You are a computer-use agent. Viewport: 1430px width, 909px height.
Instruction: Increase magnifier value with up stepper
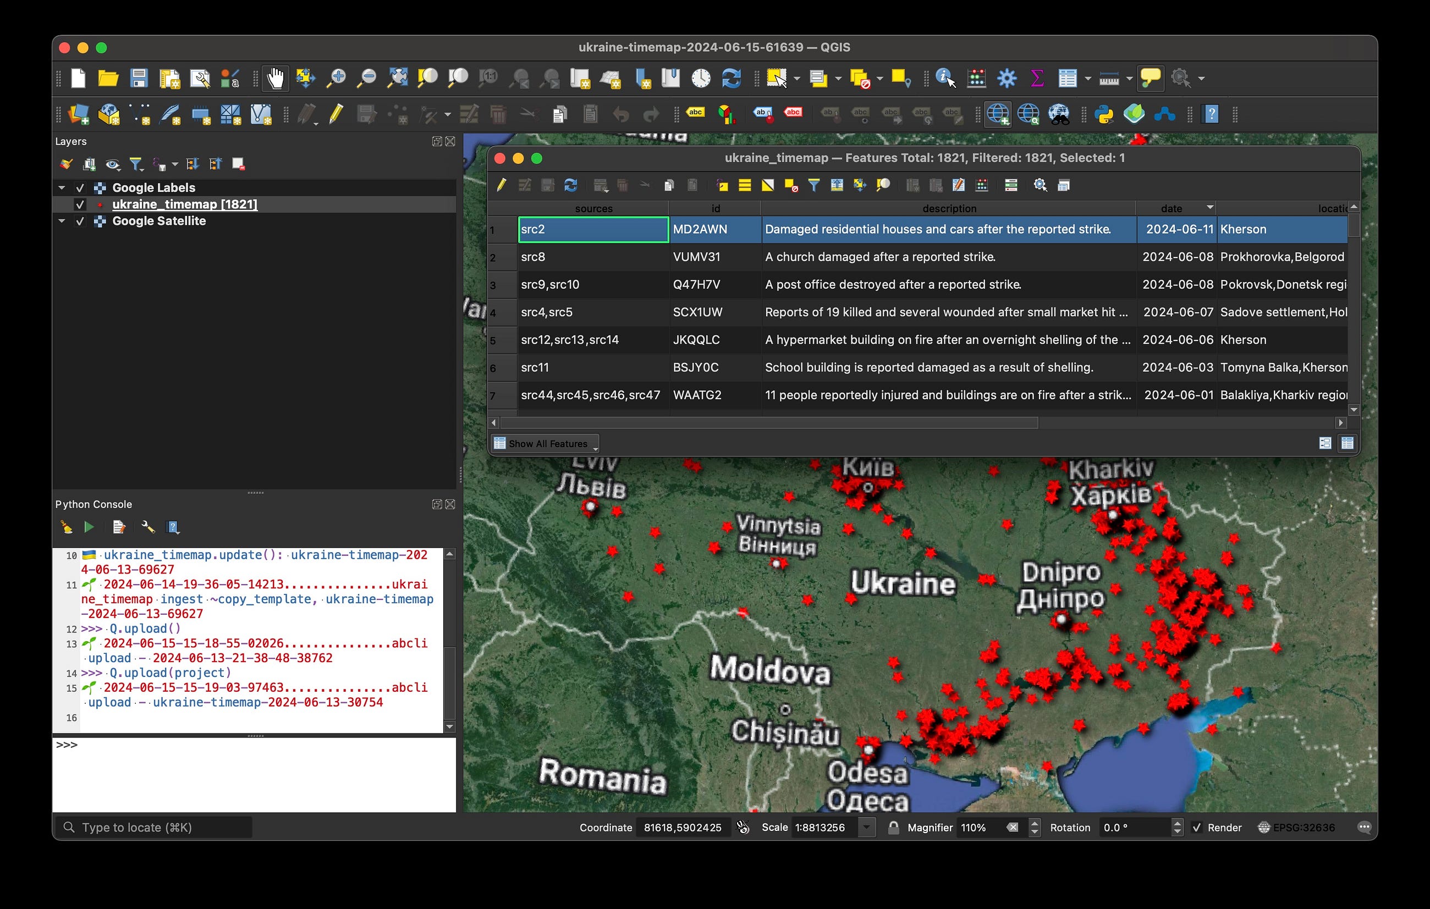[1035, 824]
